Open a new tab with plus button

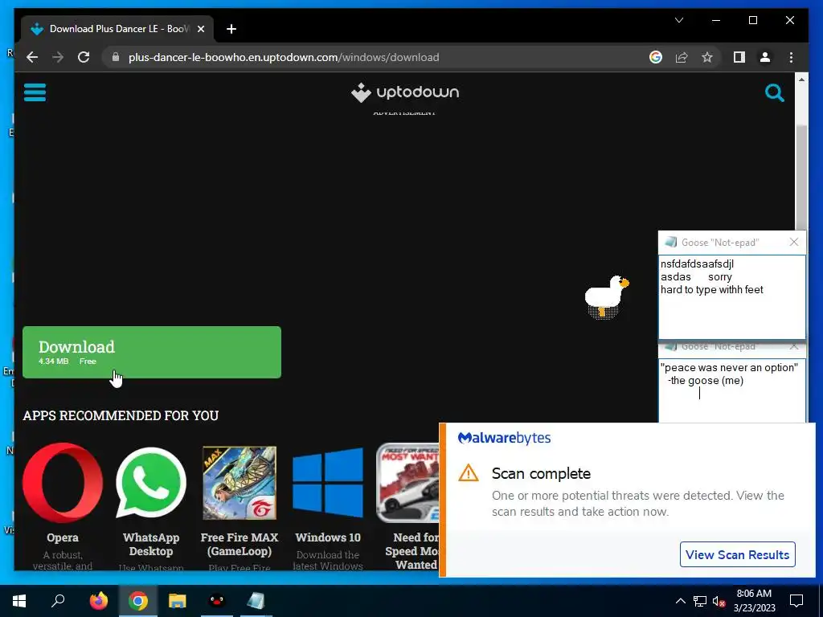[231, 29]
